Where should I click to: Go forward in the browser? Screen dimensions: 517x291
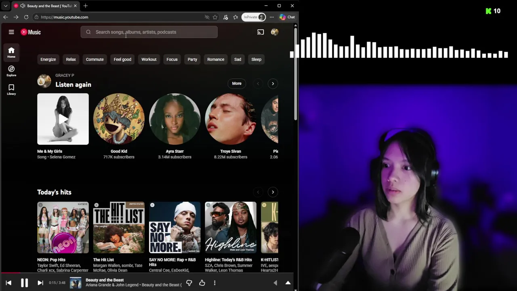click(16, 17)
